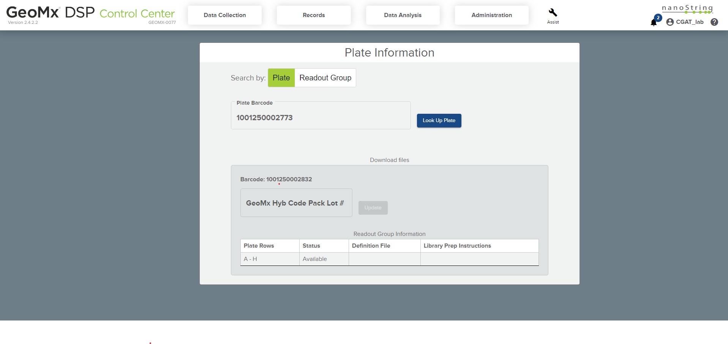This screenshot has width=728, height=344.
Task: Open the Records menu
Action: pos(314,15)
